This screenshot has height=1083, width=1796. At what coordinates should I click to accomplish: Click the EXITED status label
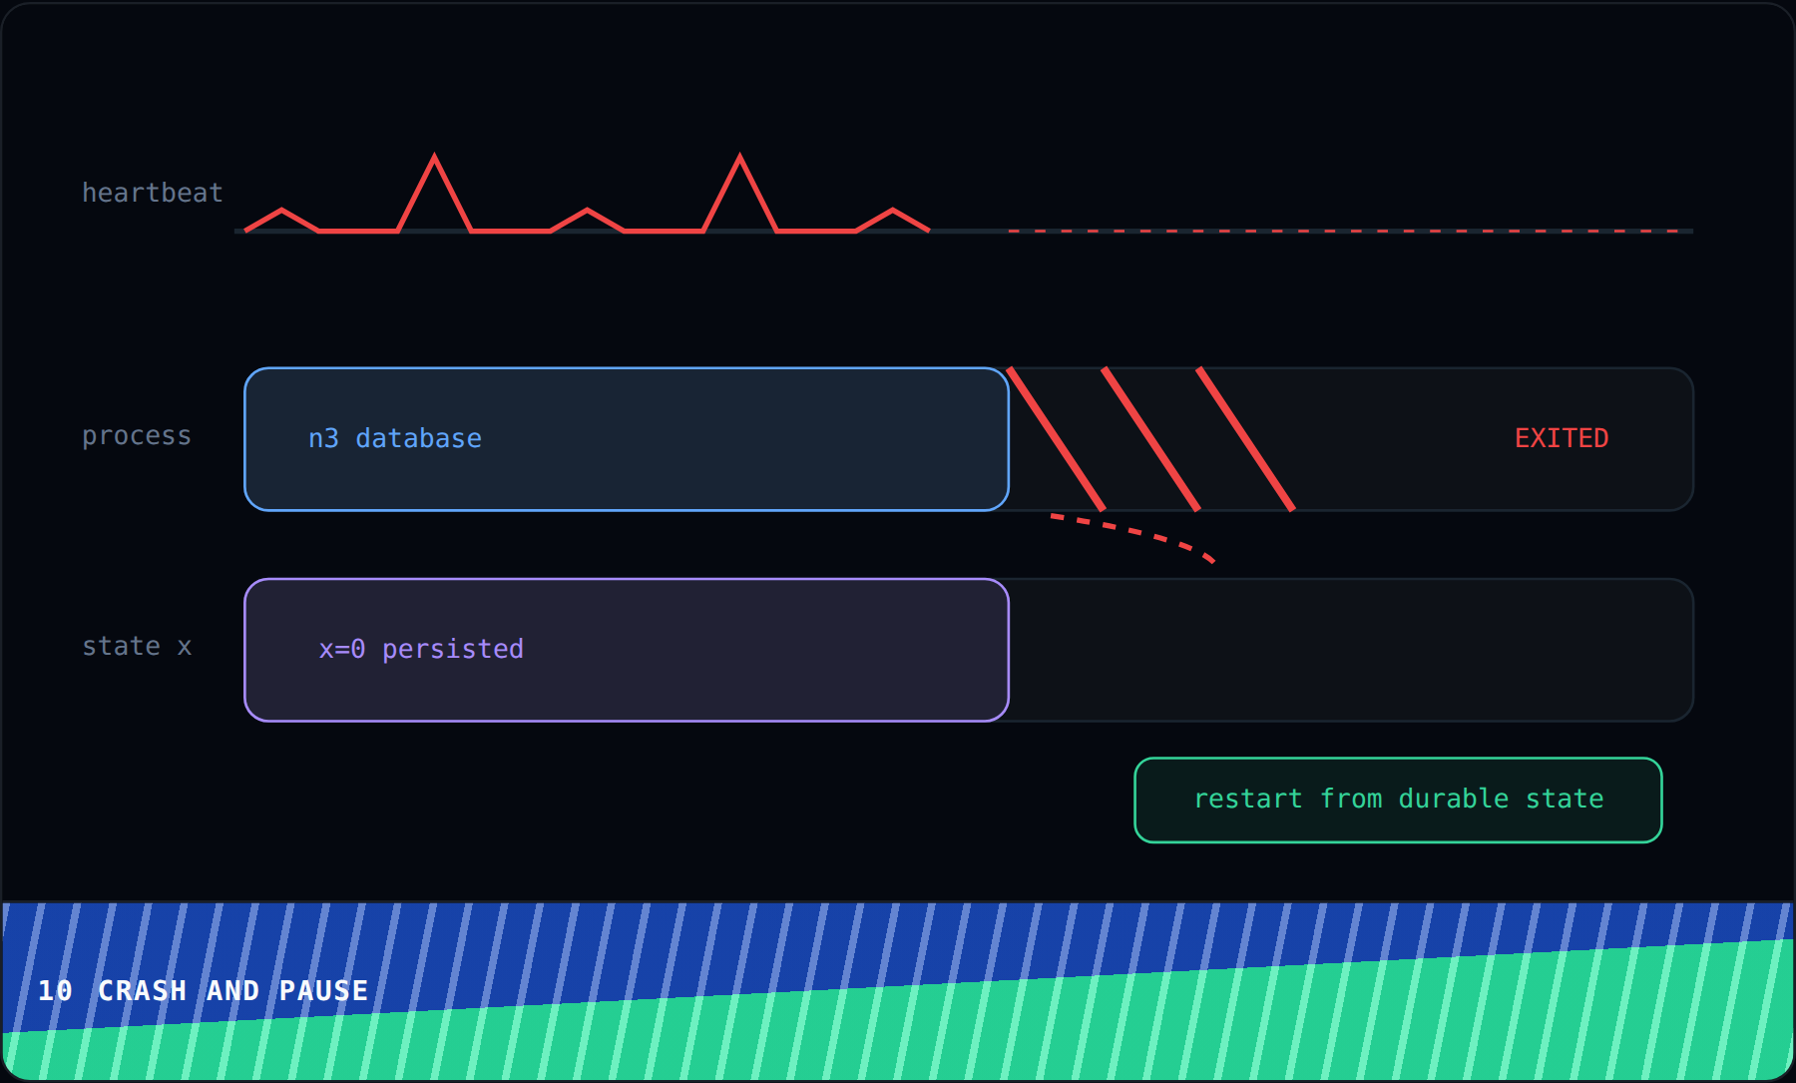[x=1562, y=438]
